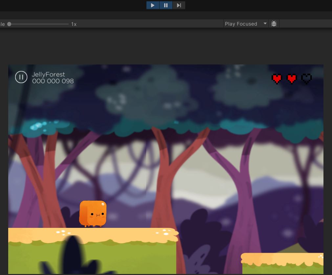Click the first red heart life icon
The width and height of the screenshot is (332, 275).
(277, 79)
